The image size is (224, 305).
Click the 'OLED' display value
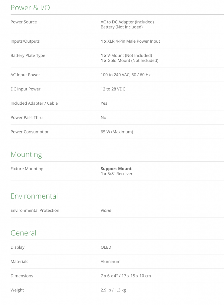[106, 248]
